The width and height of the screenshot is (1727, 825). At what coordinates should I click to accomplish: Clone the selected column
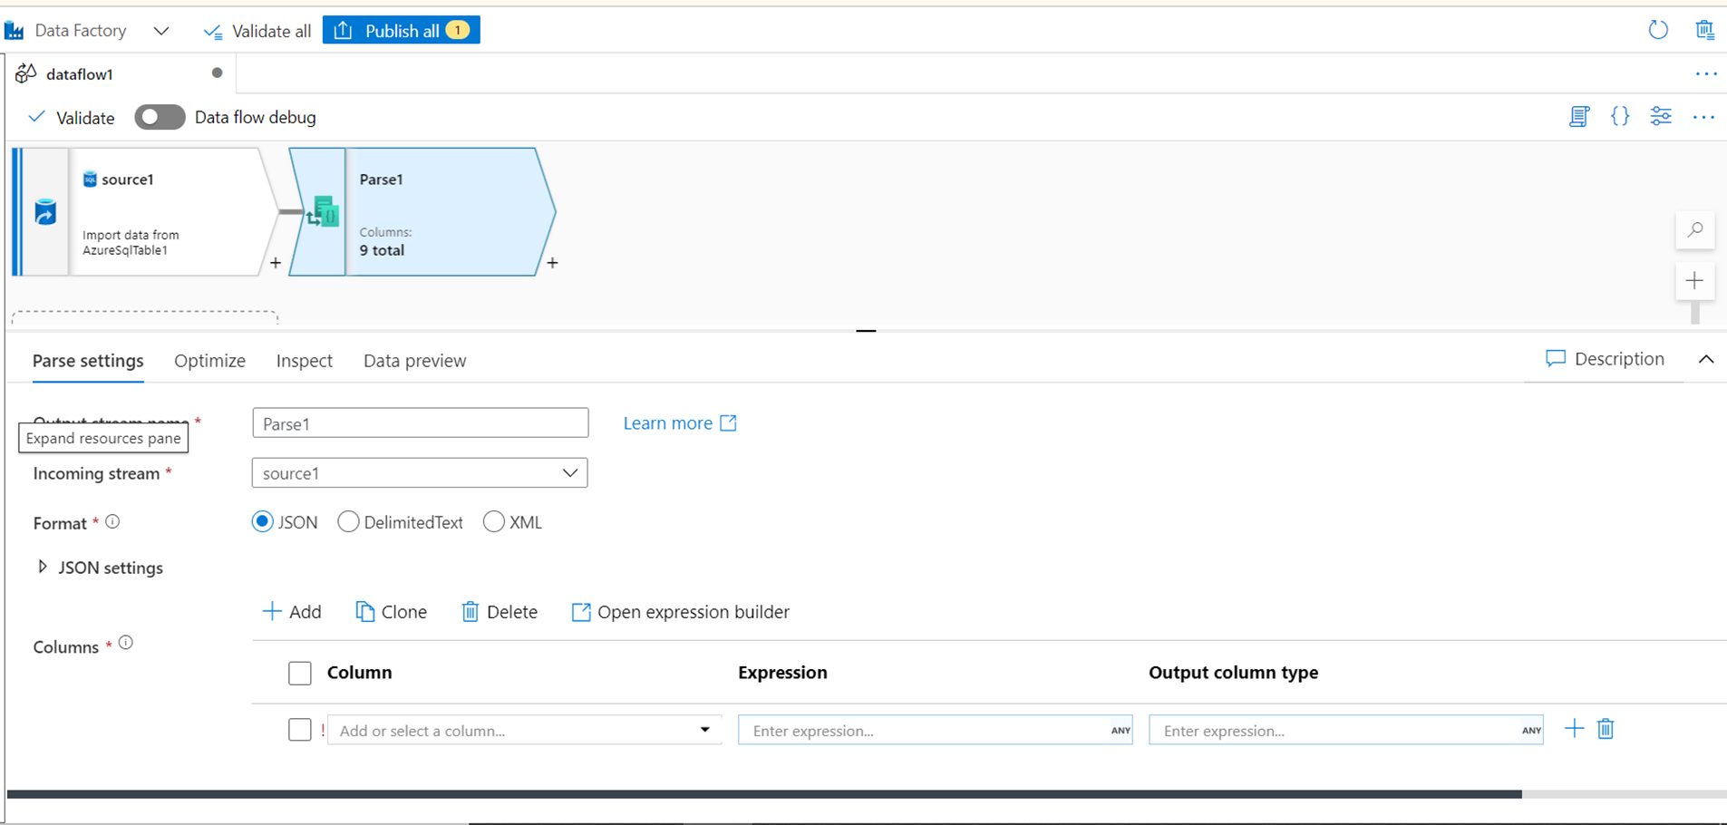(x=392, y=612)
